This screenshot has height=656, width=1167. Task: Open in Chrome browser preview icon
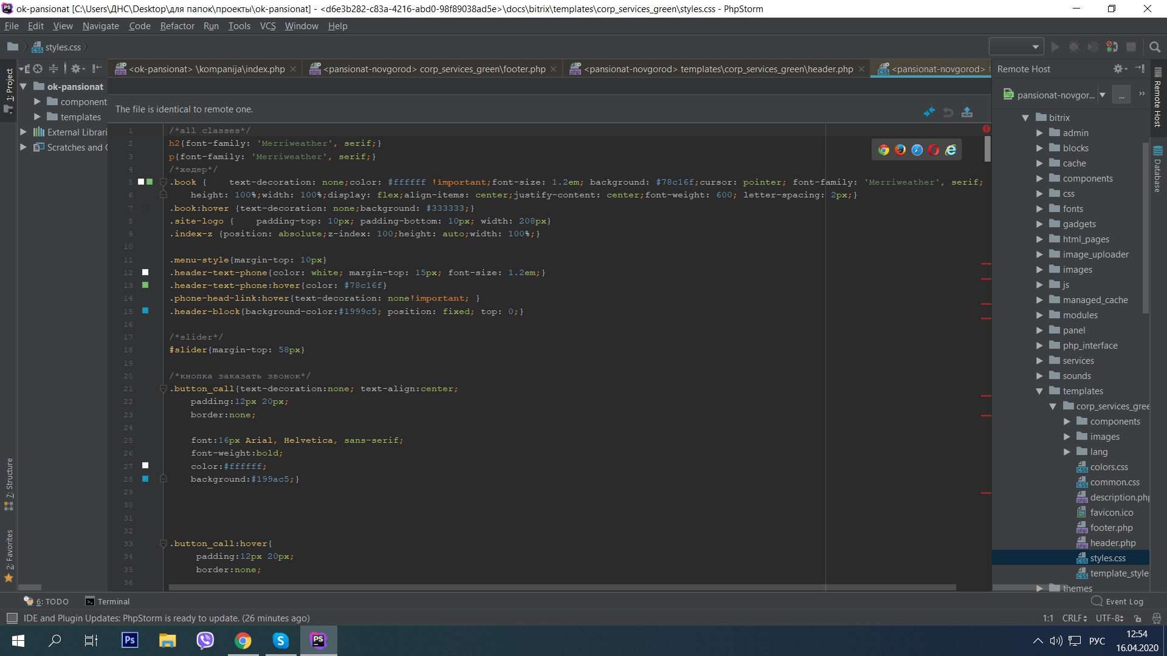coord(884,150)
